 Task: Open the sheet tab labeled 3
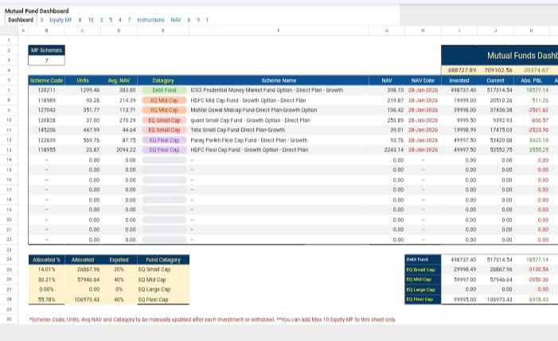(41, 20)
